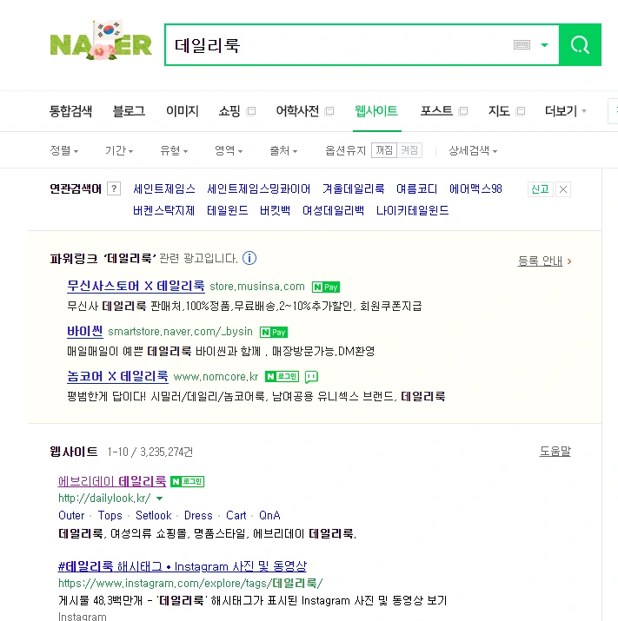Open new-window icon next to 포스트
The height and width of the screenshot is (621, 618).
click(x=463, y=111)
